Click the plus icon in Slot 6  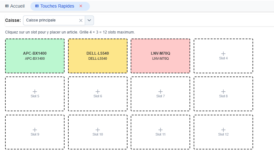[98, 92]
